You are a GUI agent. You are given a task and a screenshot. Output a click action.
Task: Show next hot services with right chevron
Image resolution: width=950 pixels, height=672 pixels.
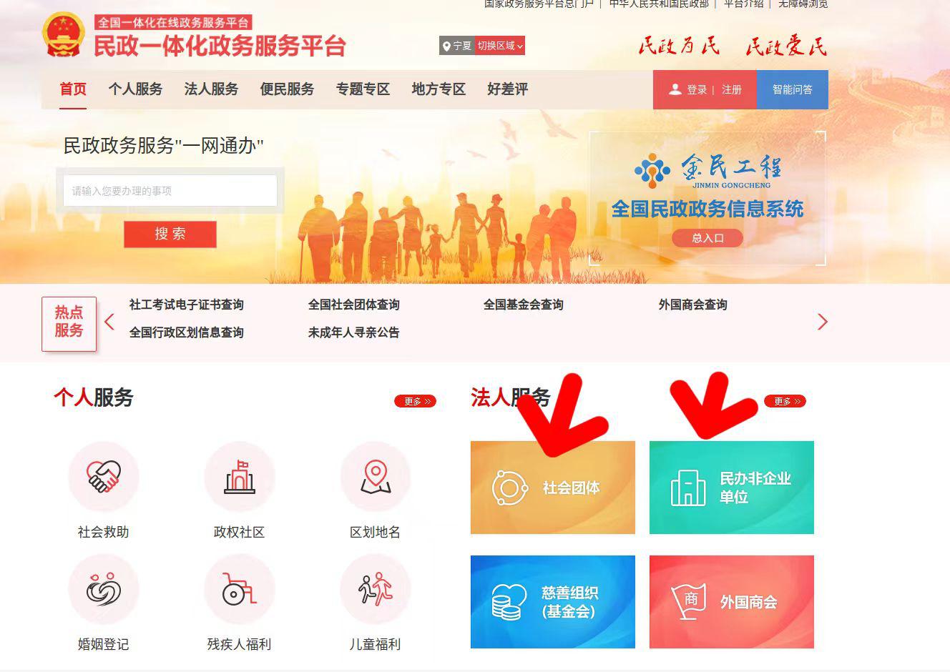coord(822,322)
